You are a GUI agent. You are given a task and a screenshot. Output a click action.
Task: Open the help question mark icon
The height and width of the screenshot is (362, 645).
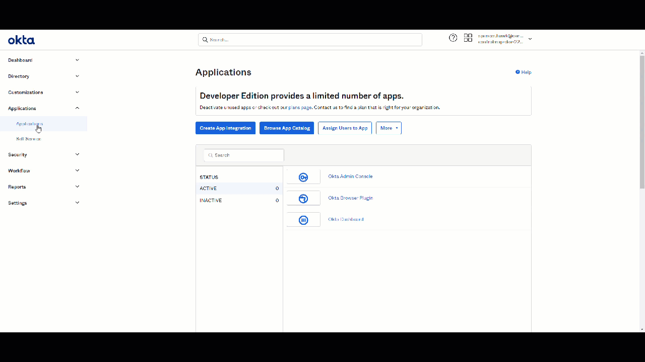[453, 38]
